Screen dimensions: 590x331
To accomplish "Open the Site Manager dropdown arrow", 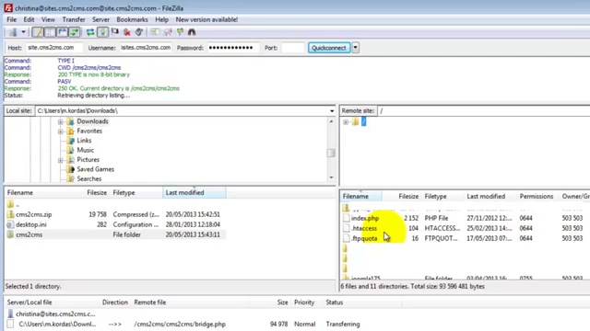I will click(x=23, y=32).
